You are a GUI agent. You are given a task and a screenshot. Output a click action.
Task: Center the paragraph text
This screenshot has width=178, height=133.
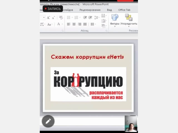pyautogui.click(x=74, y=24)
